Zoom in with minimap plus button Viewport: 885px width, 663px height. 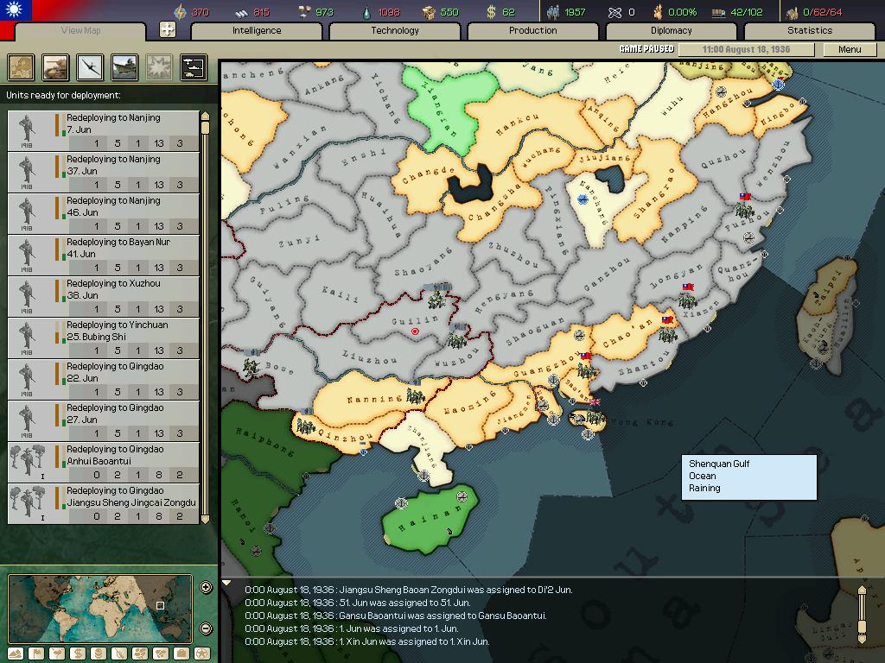[x=206, y=587]
